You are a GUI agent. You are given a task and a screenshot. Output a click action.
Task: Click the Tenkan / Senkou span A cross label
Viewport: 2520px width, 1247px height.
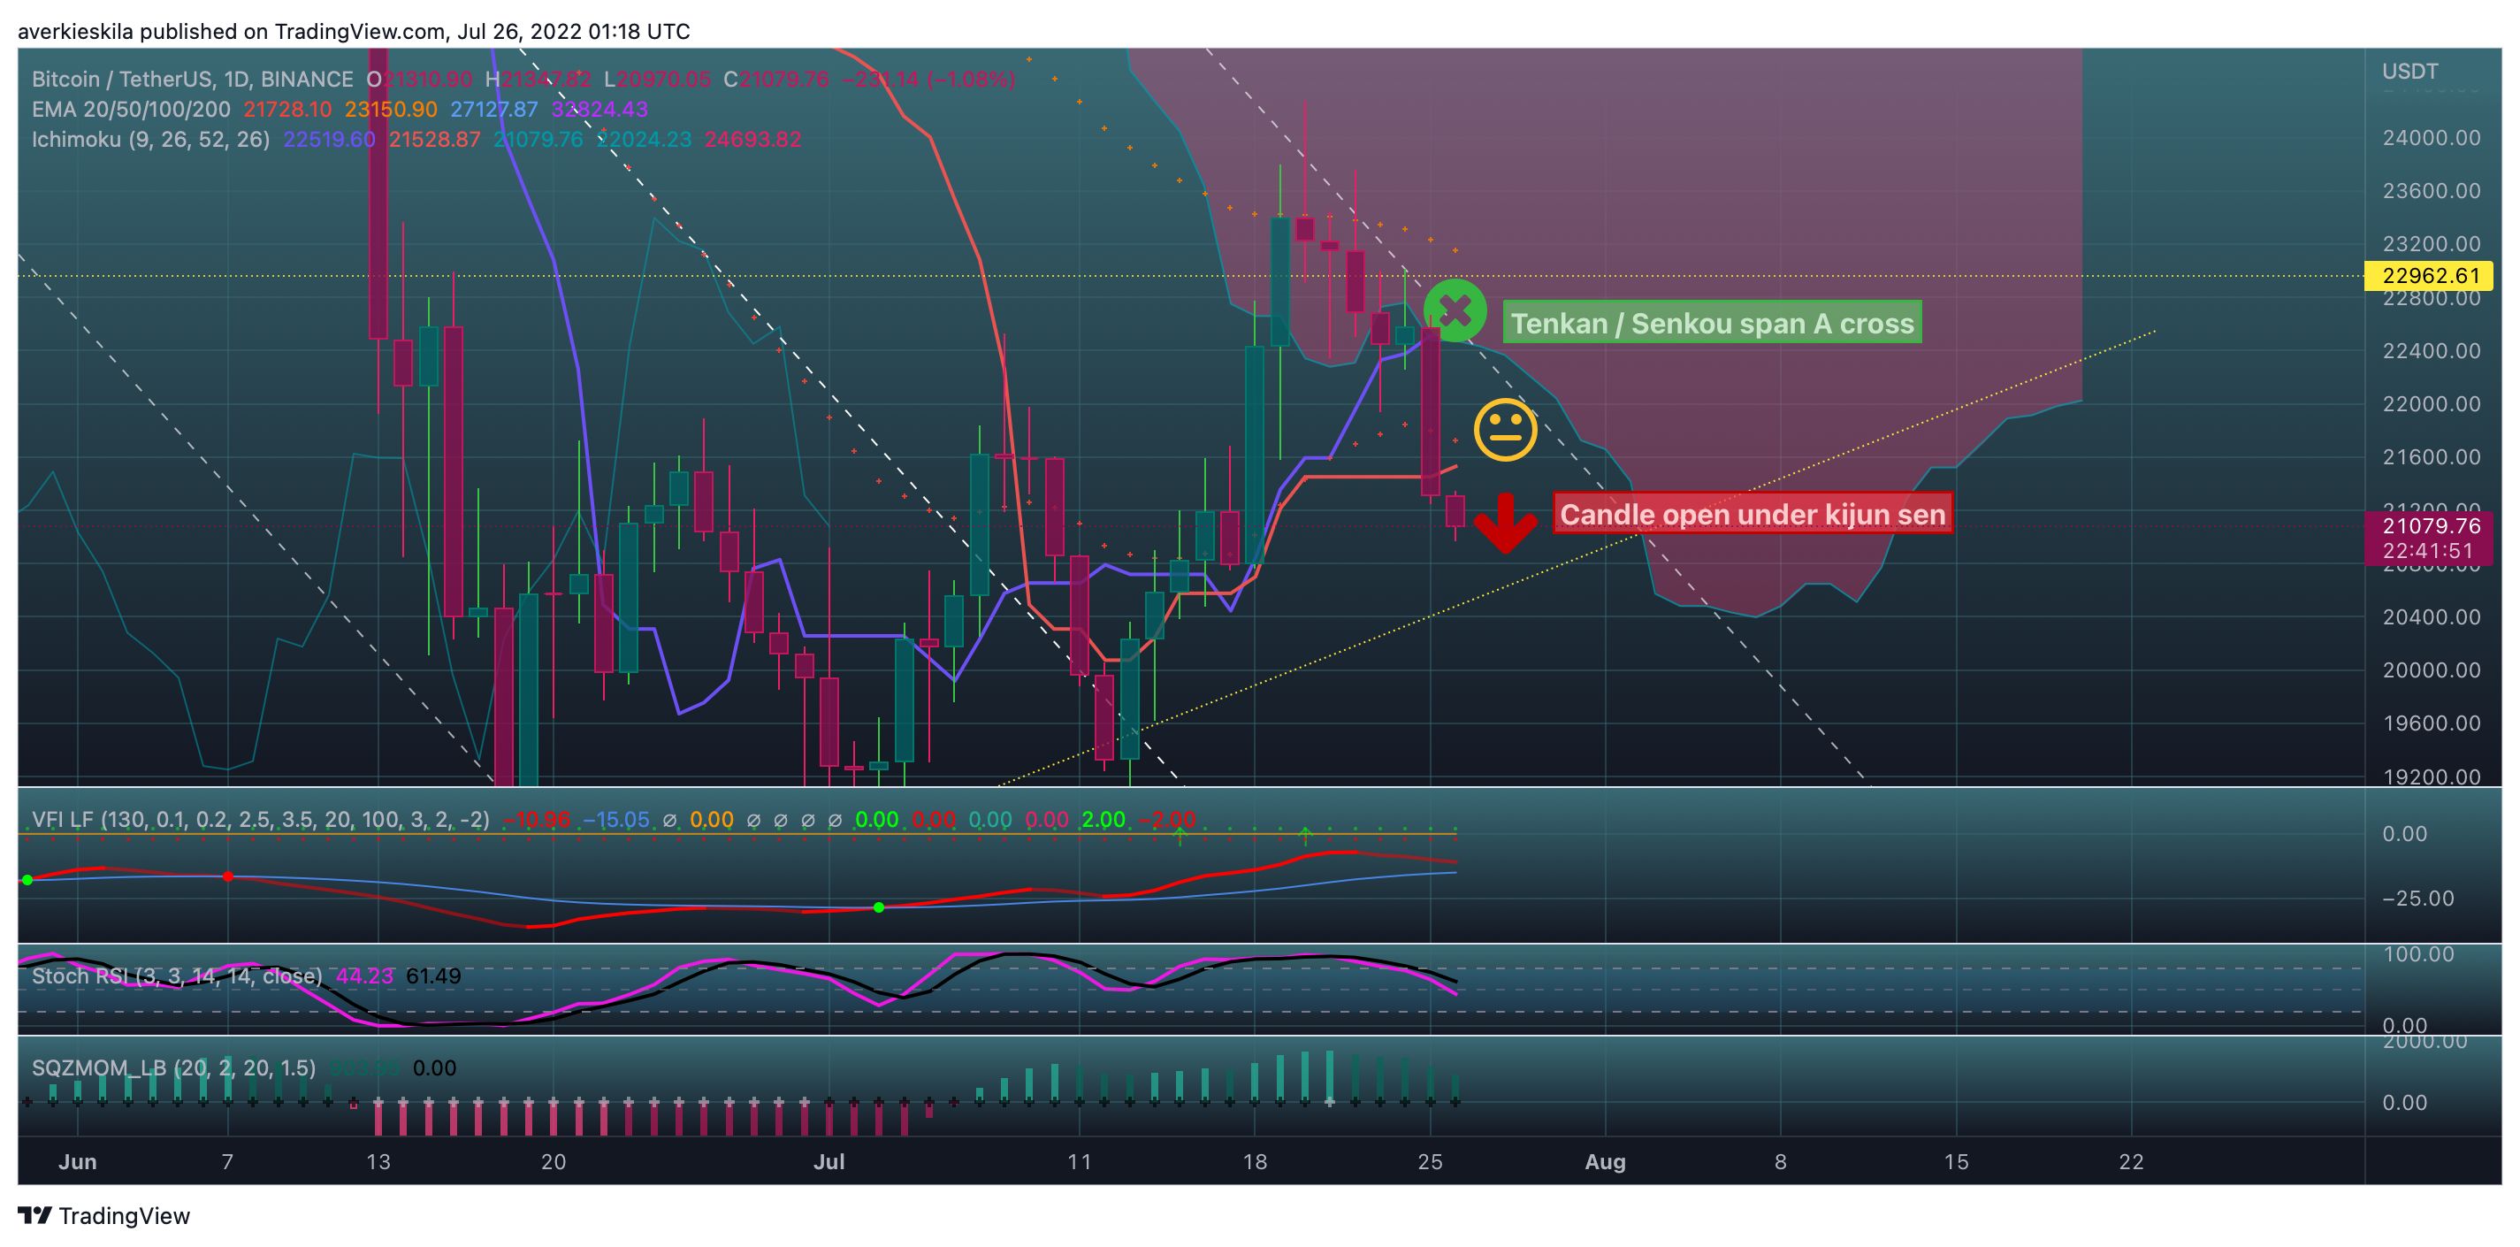click(1712, 323)
